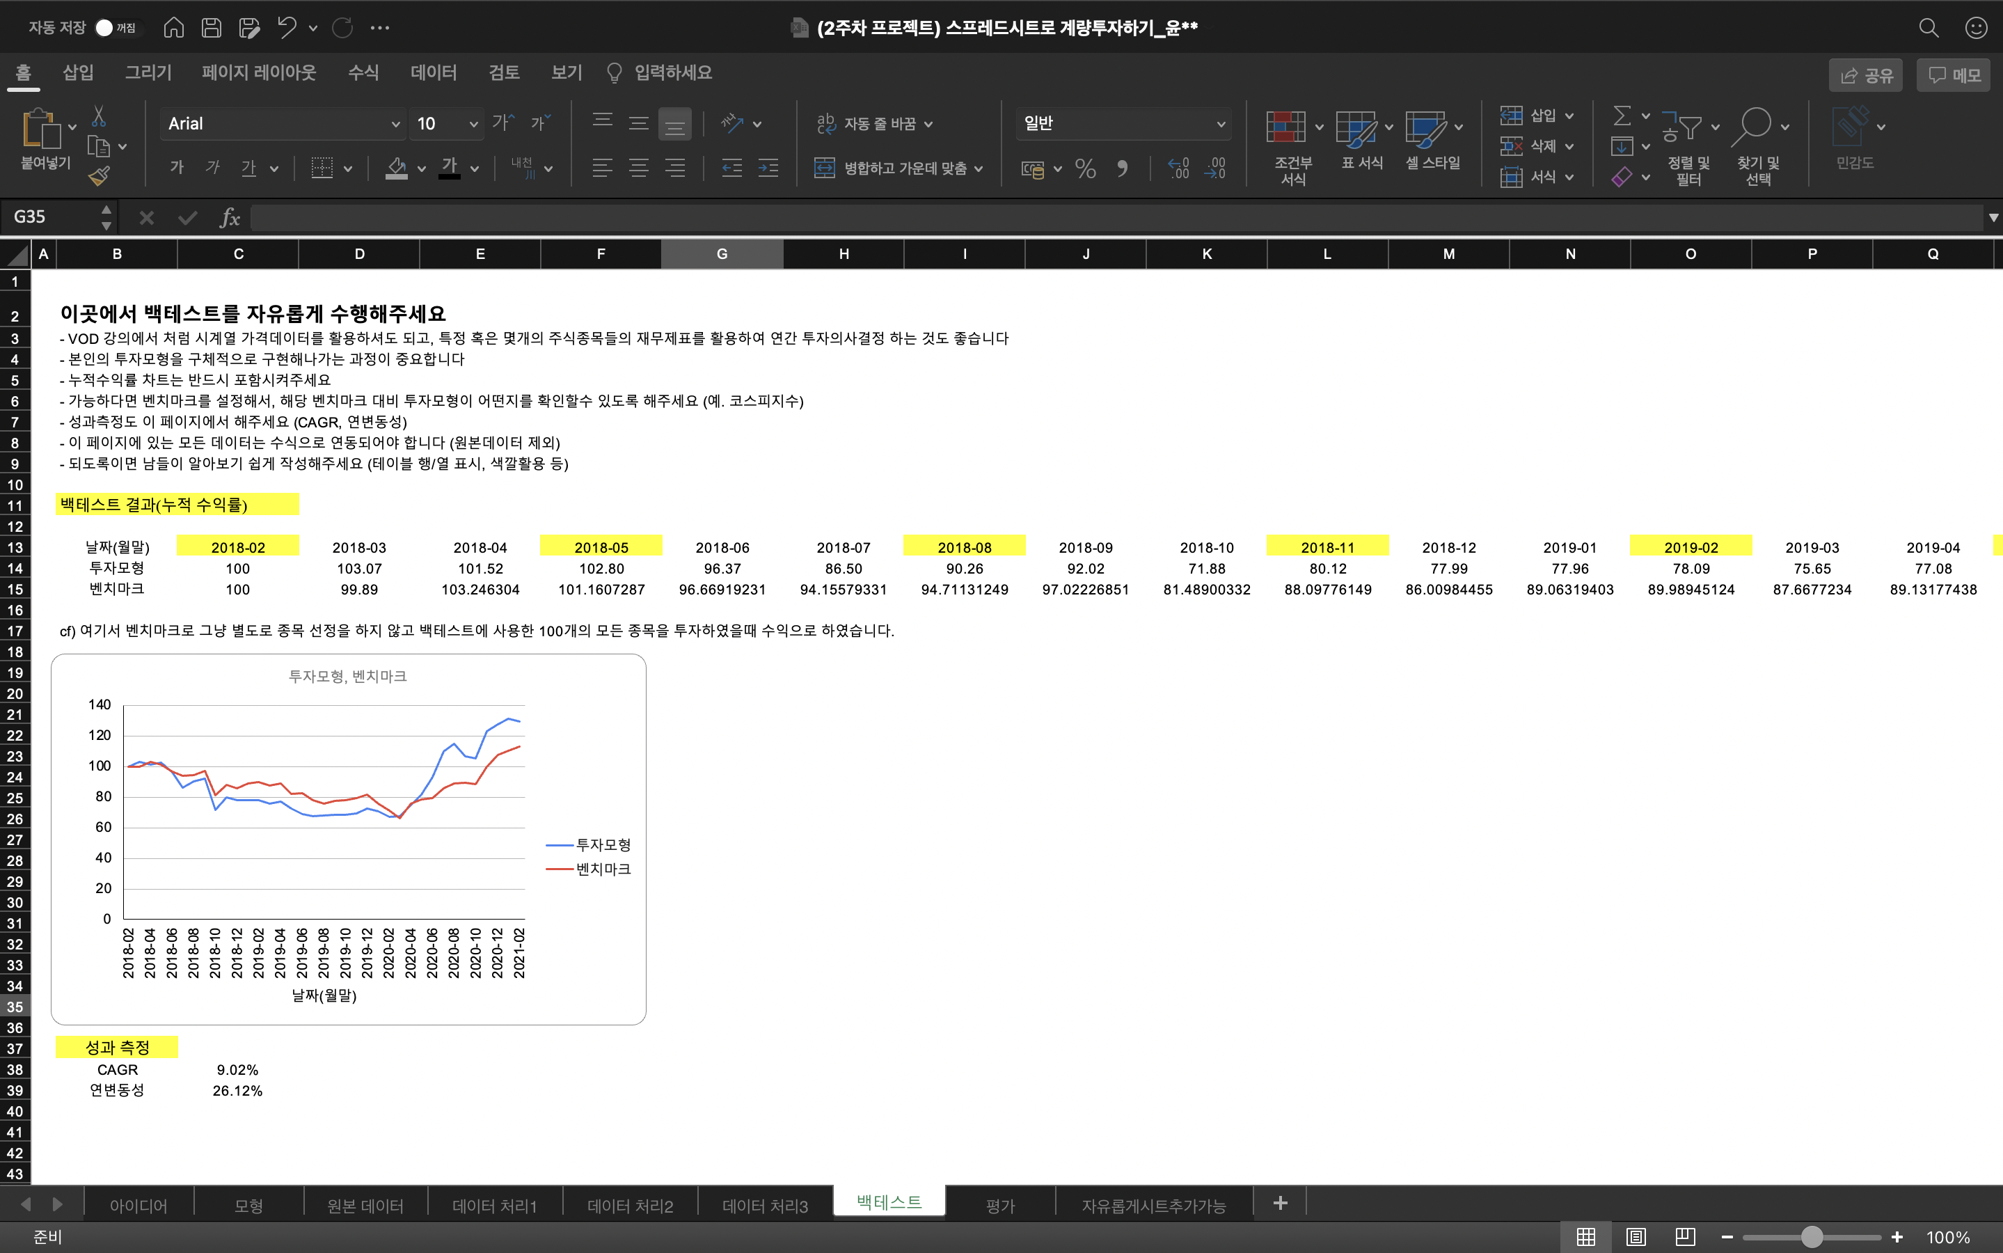Click the AutoSum sigma icon
The image size is (2003, 1253).
click(1623, 115)
